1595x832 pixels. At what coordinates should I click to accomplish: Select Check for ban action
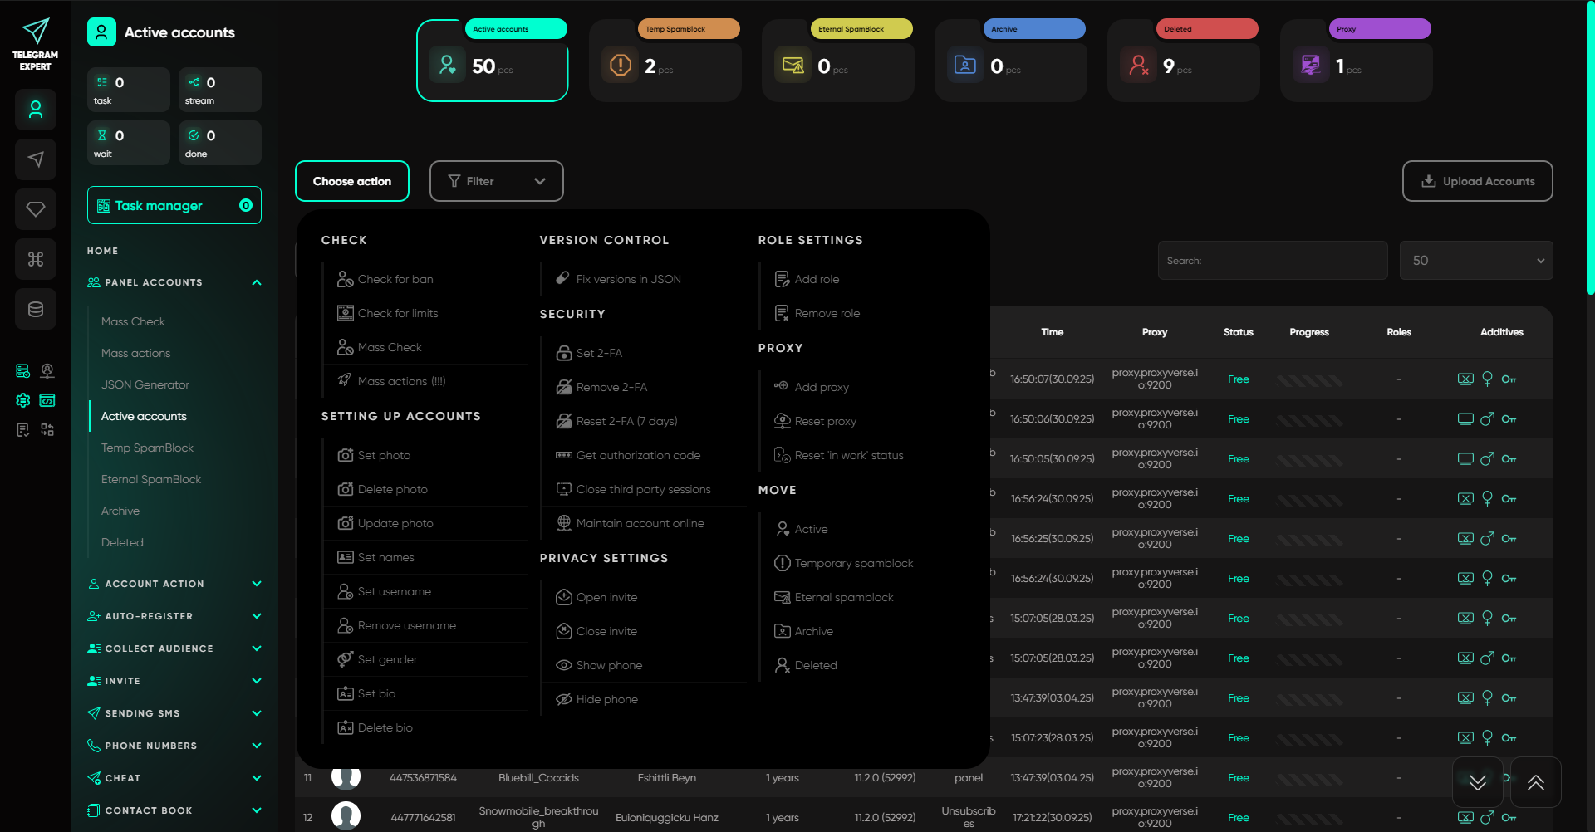(x=395, y=279)
